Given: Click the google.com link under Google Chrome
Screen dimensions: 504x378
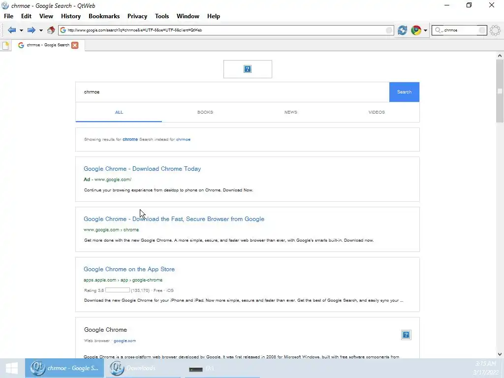Looking at the screenshot, I should coord(125,341).
